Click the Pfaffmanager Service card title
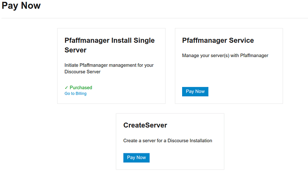The height and width of the screenshot is (189, 308). [218, 41]
